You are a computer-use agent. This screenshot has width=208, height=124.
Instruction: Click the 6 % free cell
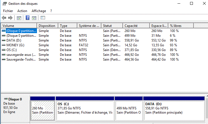(172, 36)
